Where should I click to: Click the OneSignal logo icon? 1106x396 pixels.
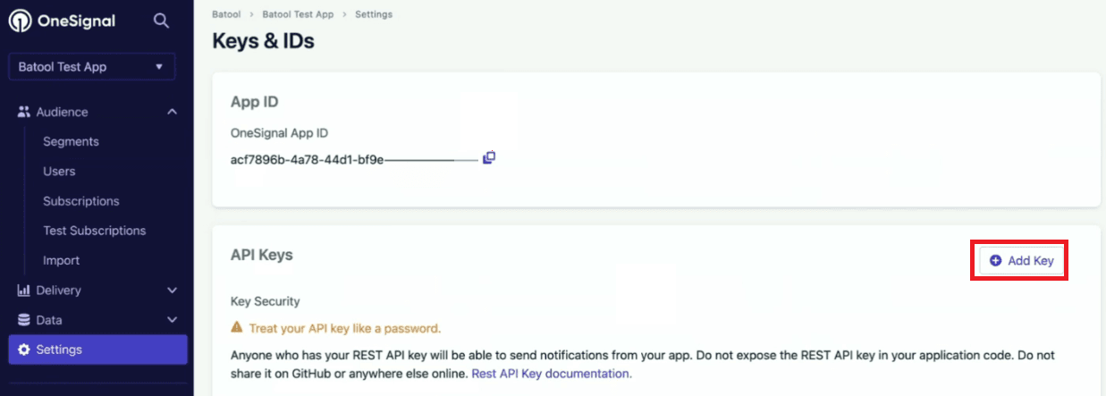[x=20, y=21]
